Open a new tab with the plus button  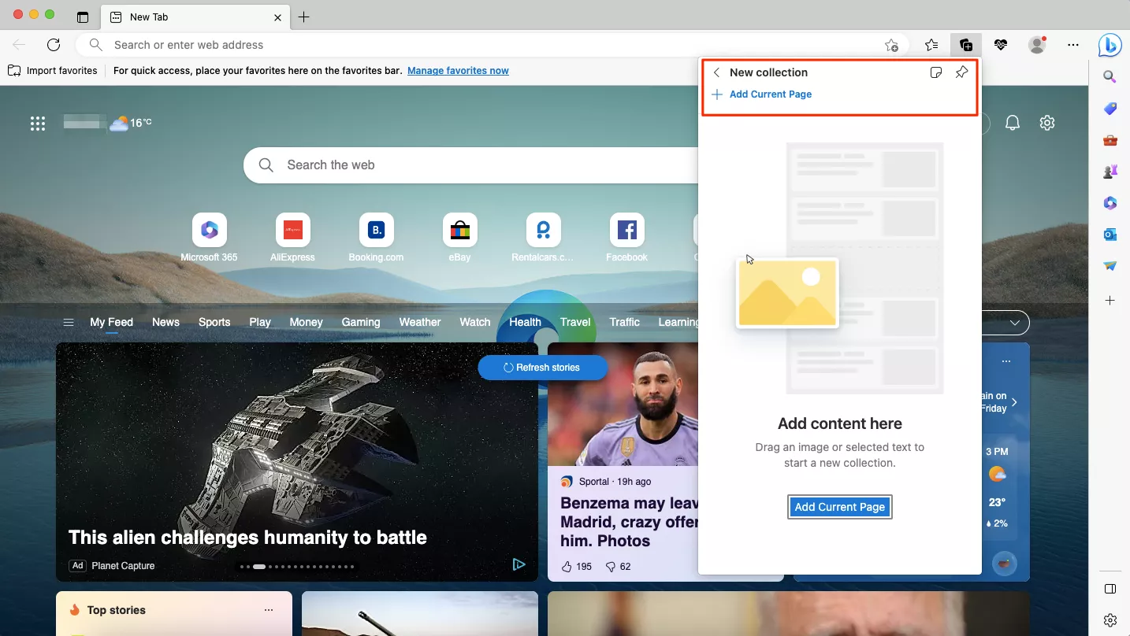[304, 17]
